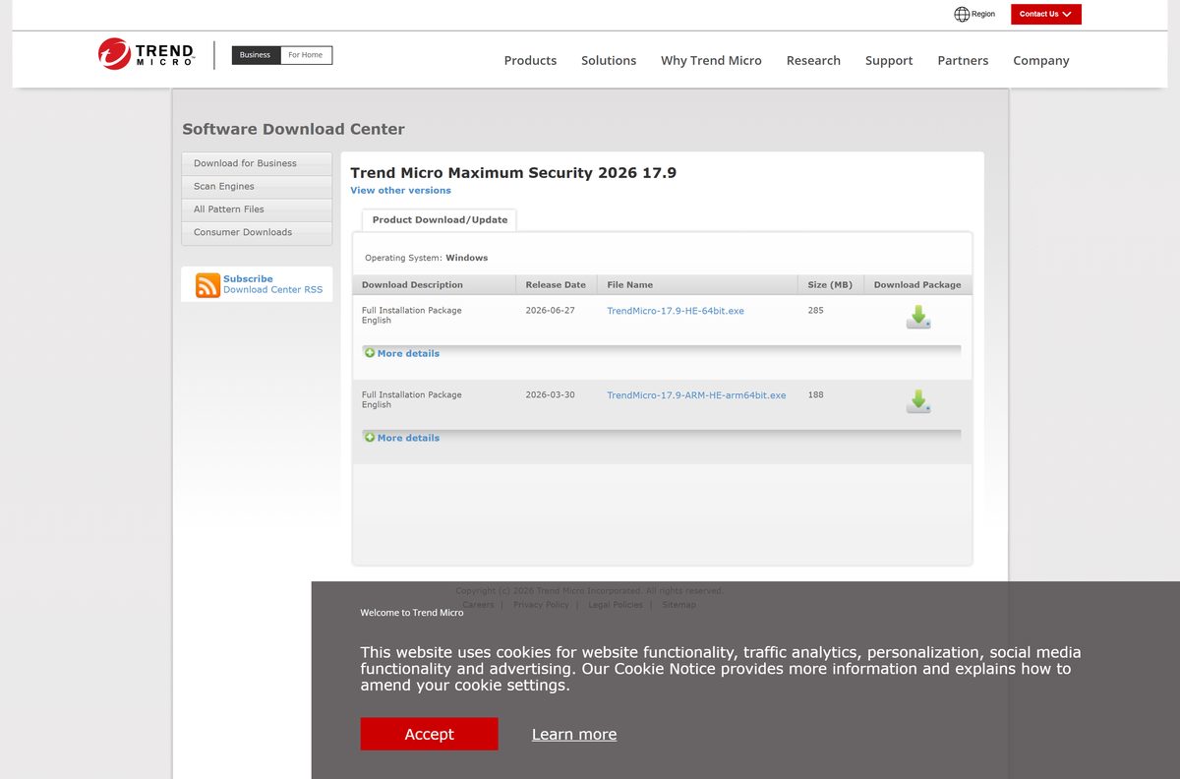Click the Size (MB) column header

(830, 284)
